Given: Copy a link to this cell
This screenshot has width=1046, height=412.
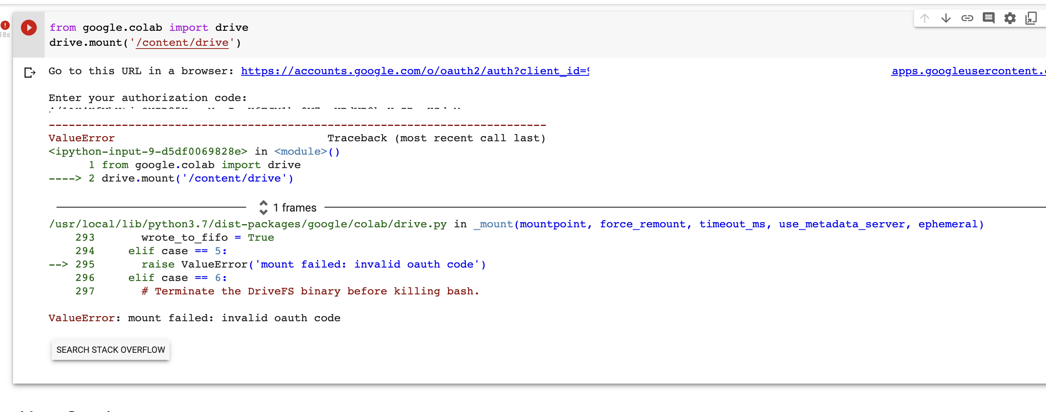Looking at the screenshot, I should pyautogui.click(x=968, y=18).
